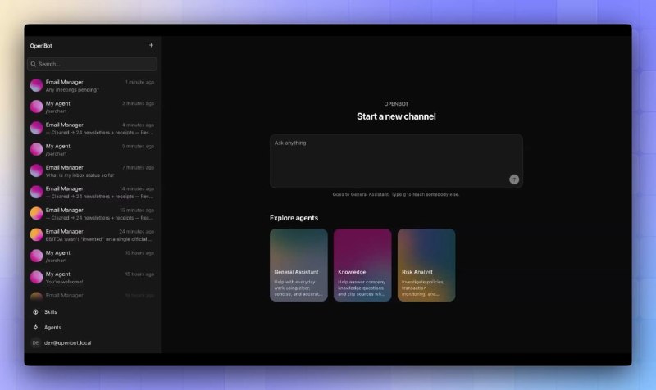The width and height of the screenshot is (656, 390).
Task: Click the plus icon next to OpenBot
Action: pyautogui.click(x=151, y=45)
